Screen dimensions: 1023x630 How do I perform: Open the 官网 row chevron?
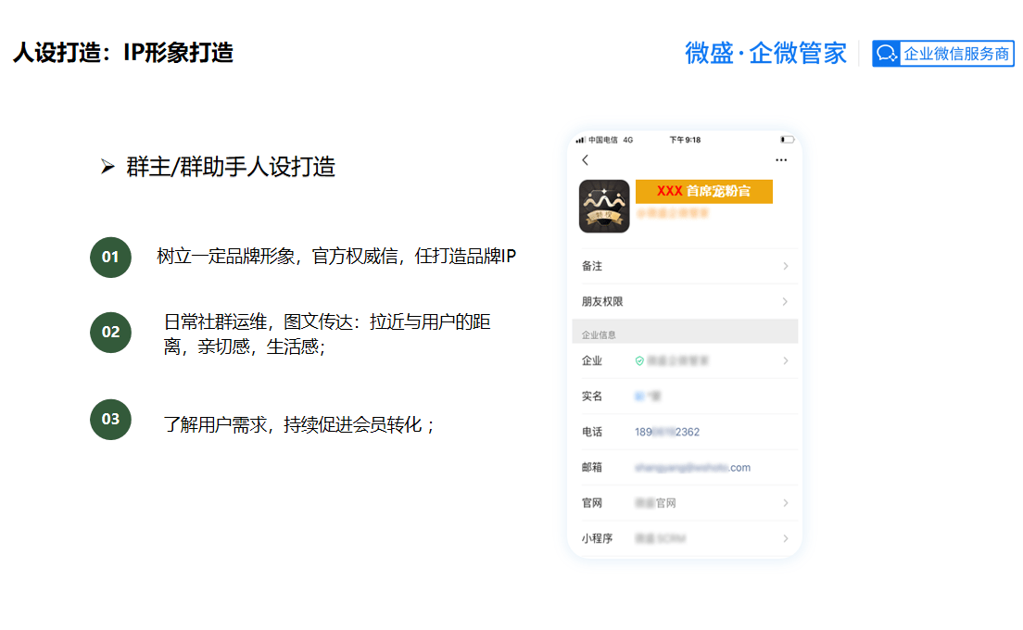coord(786,503)
